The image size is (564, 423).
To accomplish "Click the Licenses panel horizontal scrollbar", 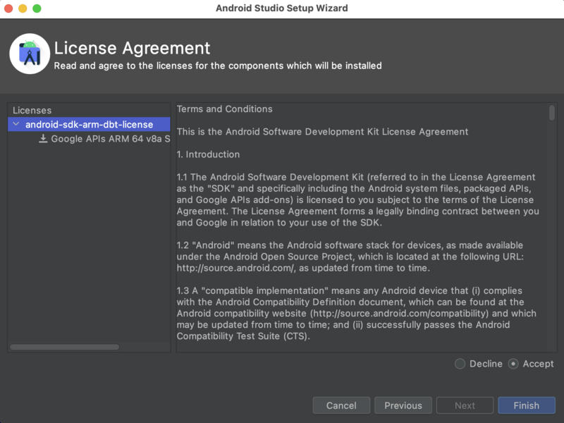I will click(65, 347).
